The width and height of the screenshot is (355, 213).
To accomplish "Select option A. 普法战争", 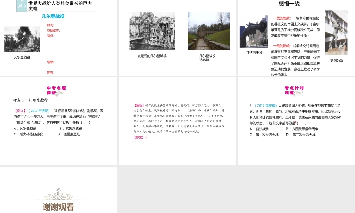I will tap(259, 129).
